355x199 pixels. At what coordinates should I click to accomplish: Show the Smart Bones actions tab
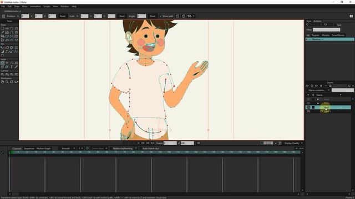pos(338,35)
